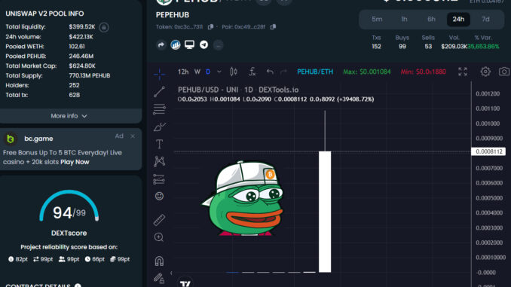Click the liquidity lock icon

[104, 27]
